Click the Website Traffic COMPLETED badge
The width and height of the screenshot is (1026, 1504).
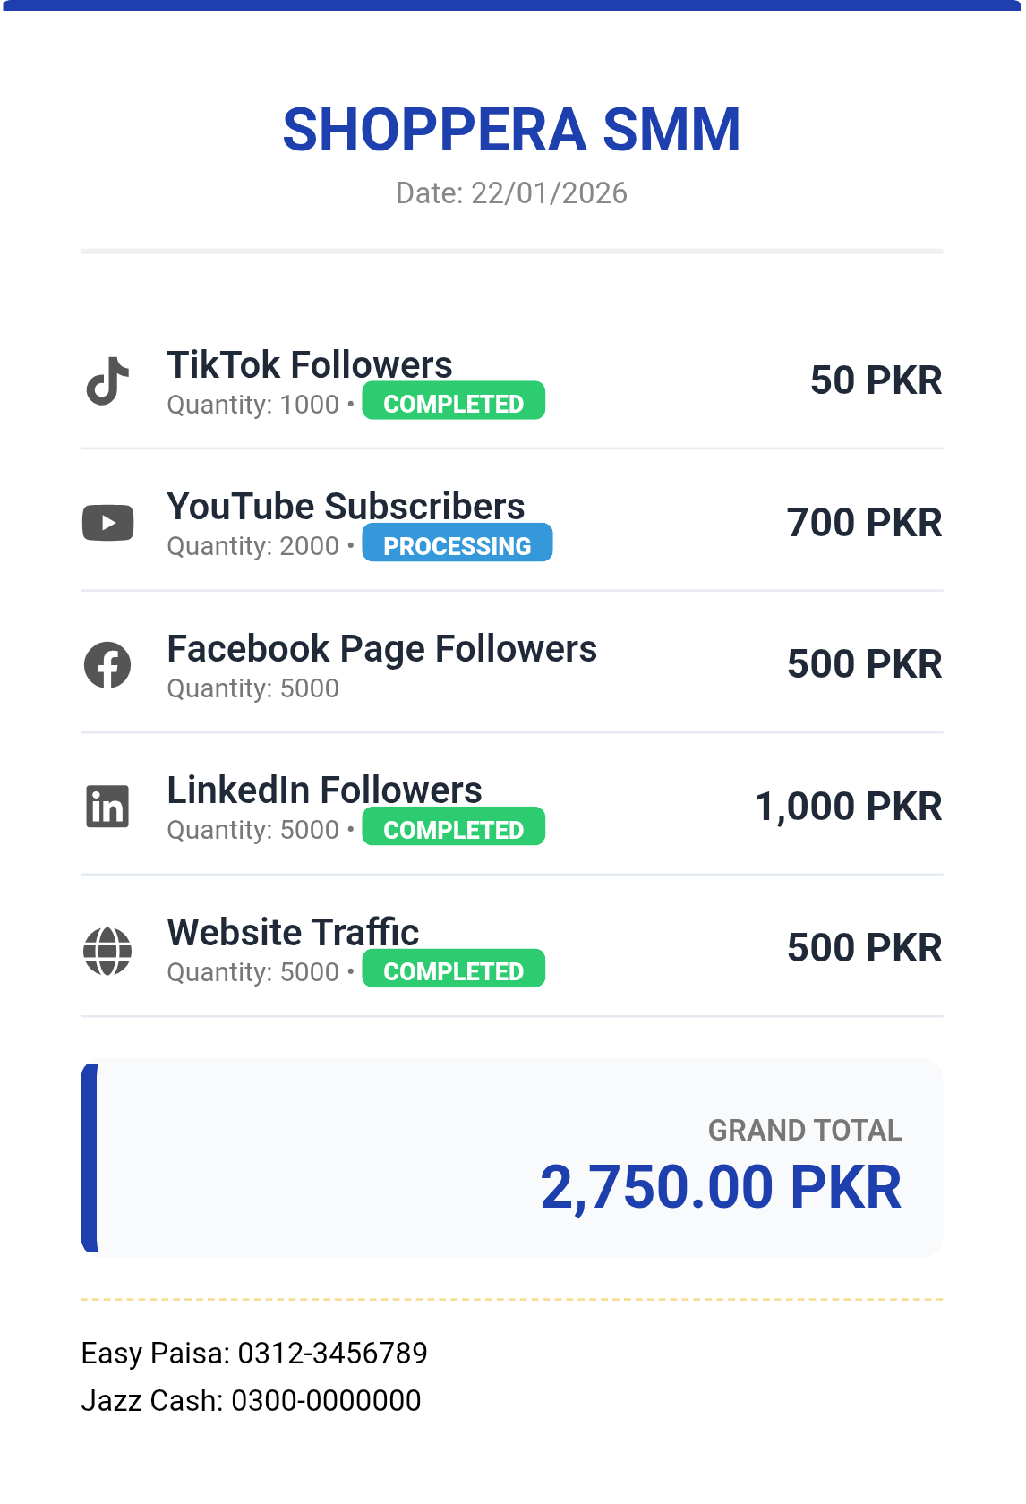pyautogui.click(x=453, y=970)
